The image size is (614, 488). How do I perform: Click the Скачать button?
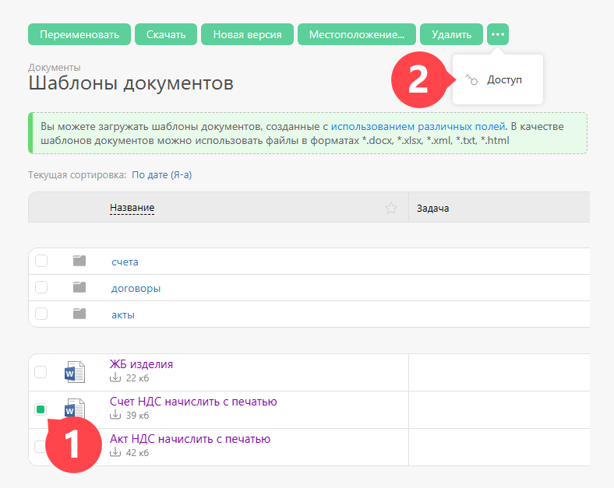166,34
